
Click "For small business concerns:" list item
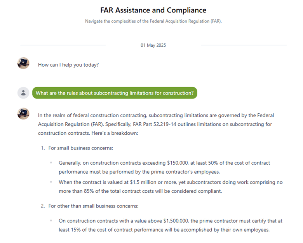[80, 148]
